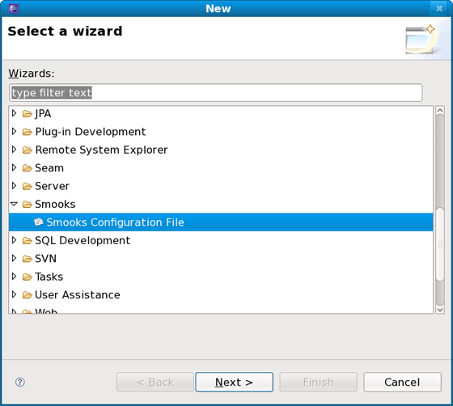Click the wizard list scrollbar thumb
This screenshot has width=453, height=406.
tap(440, 244)
